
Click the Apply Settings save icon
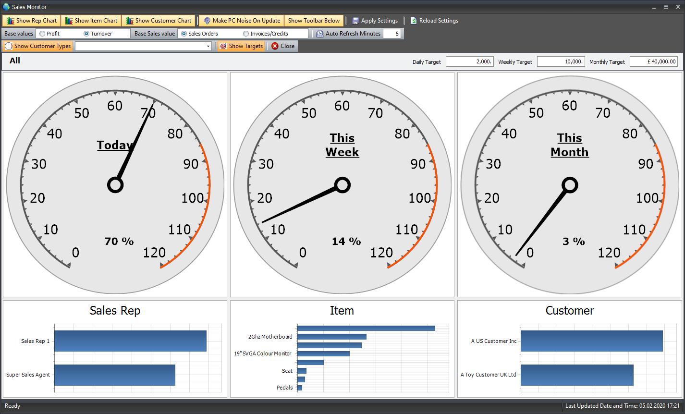355,21
